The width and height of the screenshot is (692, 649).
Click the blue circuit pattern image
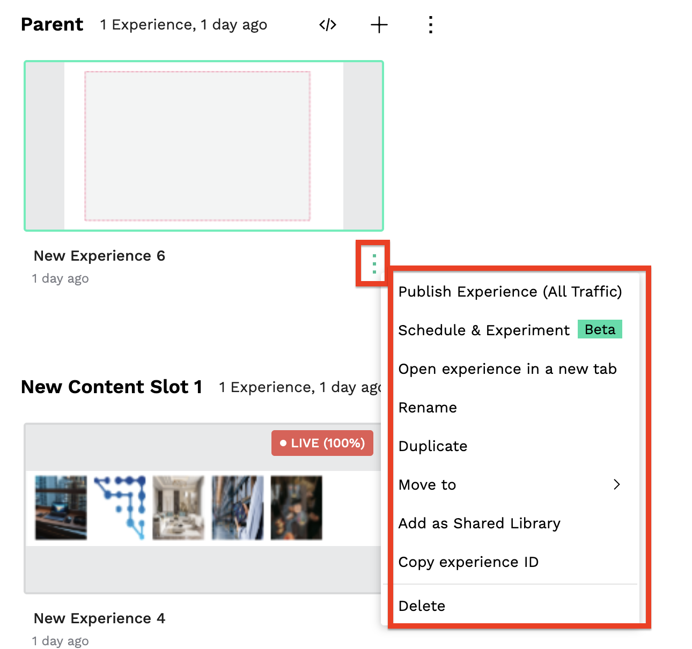tap(120, 507)
